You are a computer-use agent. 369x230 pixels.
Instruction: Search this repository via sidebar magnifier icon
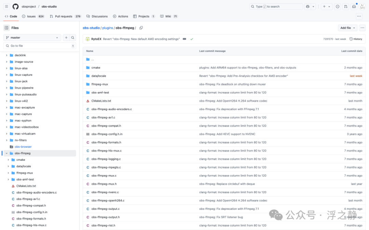tap(73, 37)
